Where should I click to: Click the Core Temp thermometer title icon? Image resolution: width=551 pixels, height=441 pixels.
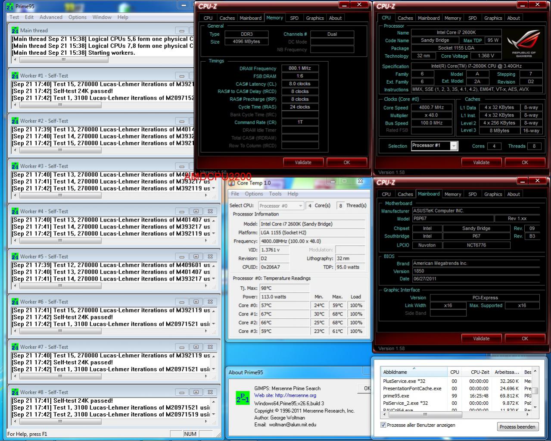[x=232, y=183]
